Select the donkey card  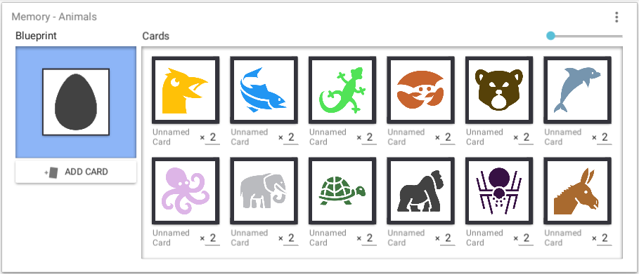[577, 191]
